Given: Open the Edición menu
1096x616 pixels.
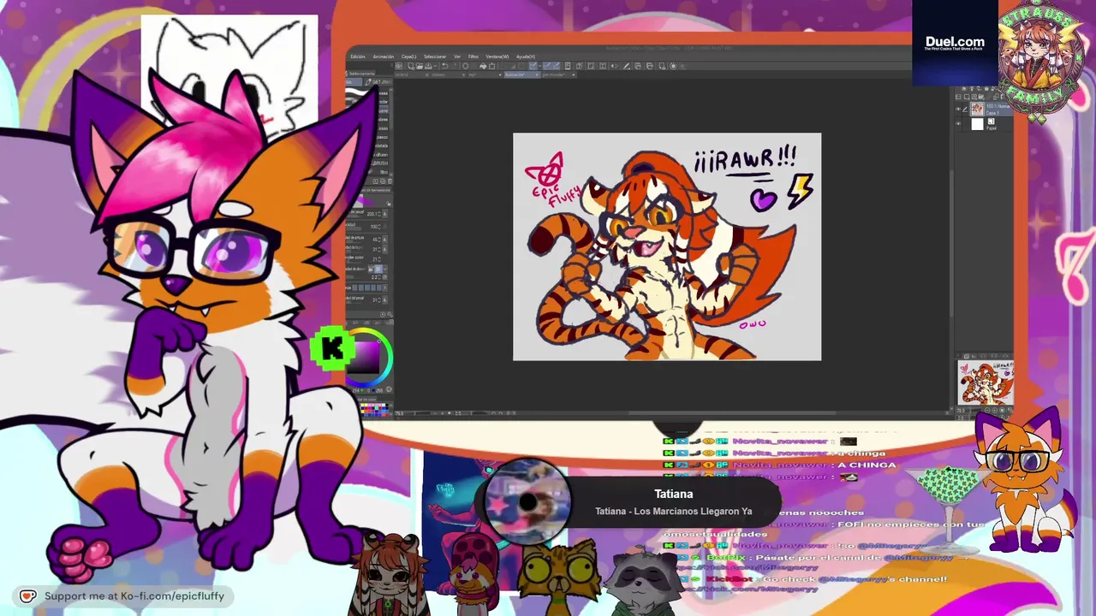Looking at the screenshot, I should click(x=358, y=56).
